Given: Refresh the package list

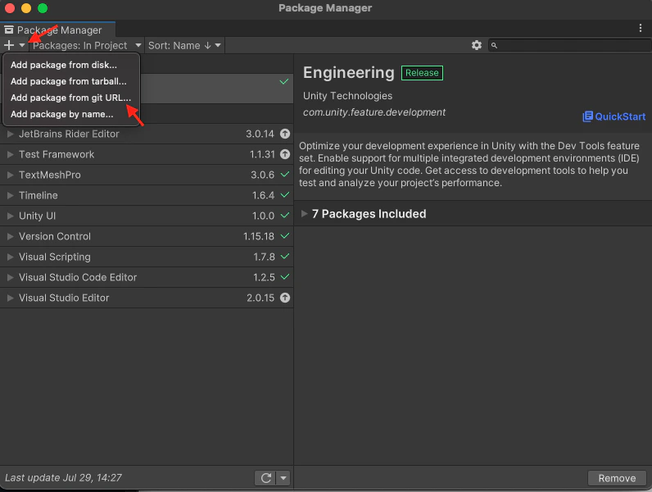Looking at the screenshot, I should tap(266, 478).
